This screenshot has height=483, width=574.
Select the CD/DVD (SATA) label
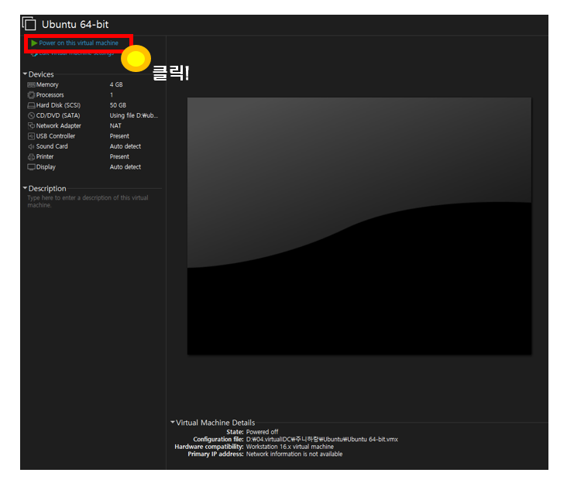pos(58,115)
